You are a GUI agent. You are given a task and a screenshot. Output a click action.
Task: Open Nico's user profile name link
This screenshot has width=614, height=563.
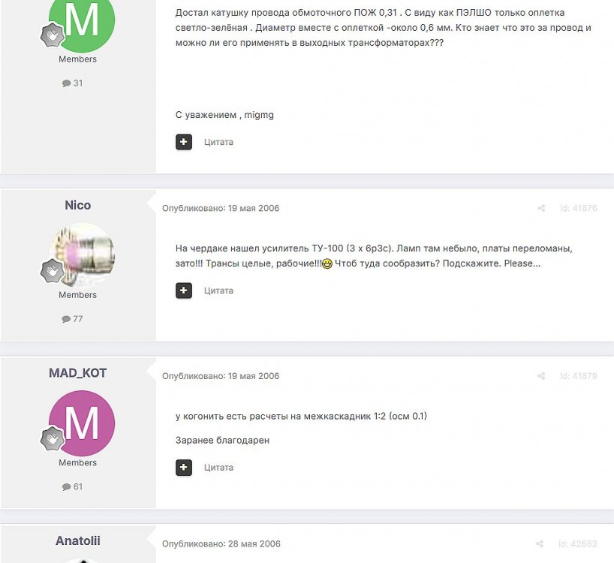77,205
